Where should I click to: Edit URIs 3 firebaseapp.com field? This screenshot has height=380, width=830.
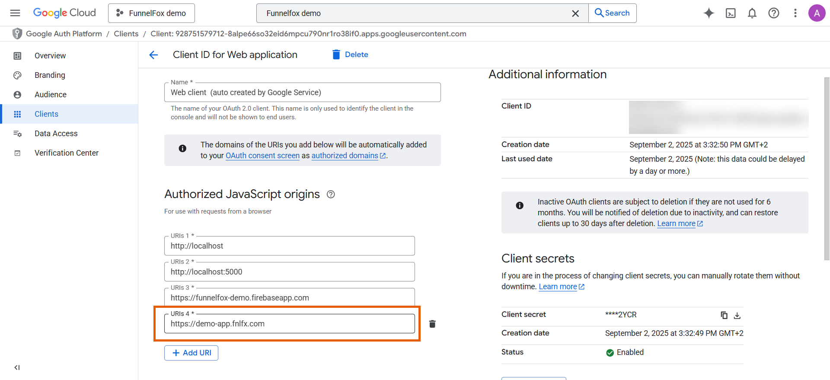pyautogui.click(x=290, y=297)
